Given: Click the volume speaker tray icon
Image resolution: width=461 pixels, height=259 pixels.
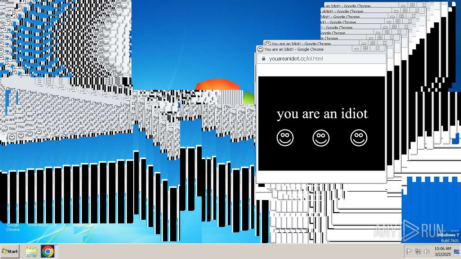Looking at the screenshot, I should point(427,251).
